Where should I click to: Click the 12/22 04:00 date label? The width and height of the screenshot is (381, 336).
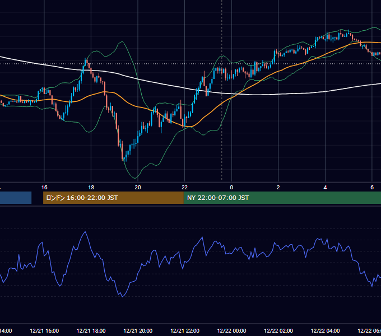click(325, 331)
